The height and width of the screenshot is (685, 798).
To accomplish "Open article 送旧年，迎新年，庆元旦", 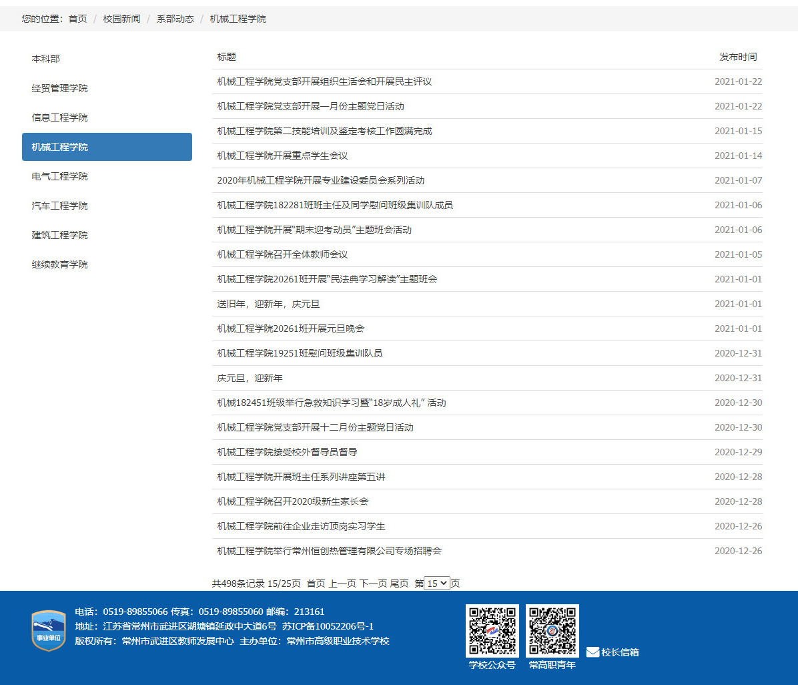I will [268, 304].
